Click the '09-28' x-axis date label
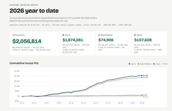The image size is (172, 111). [142, 103]
